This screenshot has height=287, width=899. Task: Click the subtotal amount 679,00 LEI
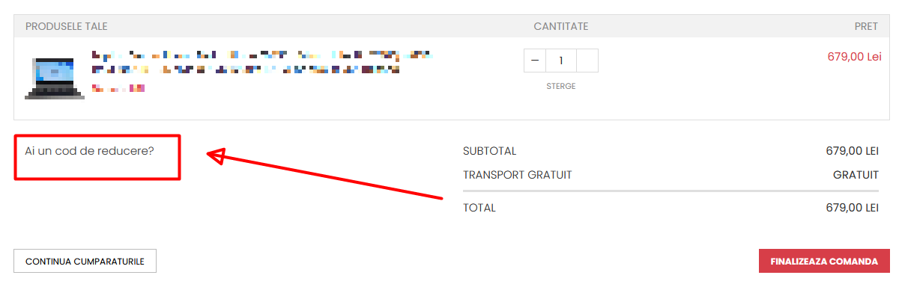click(x=852, y=151)
